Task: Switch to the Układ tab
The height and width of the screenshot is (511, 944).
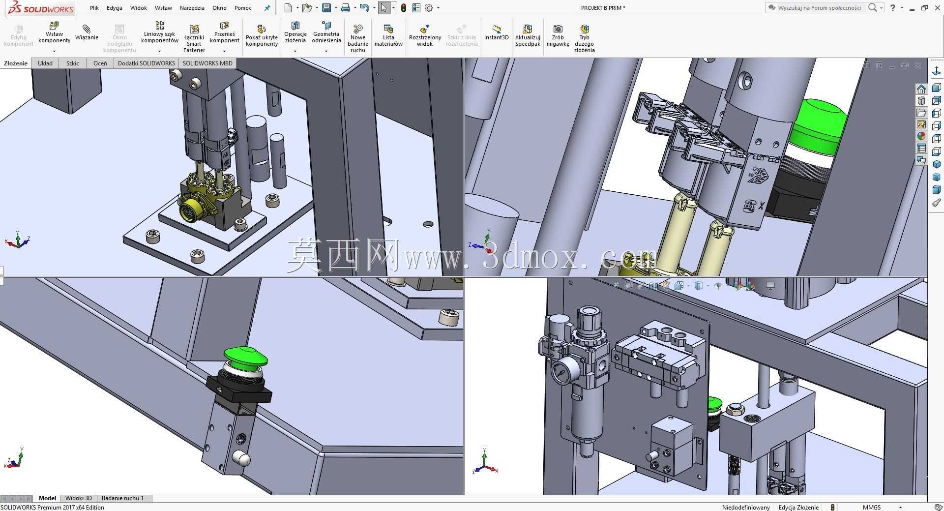Action: [x=45, y=63]
